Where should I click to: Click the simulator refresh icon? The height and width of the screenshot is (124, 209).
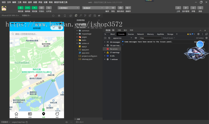coord(53,16)
